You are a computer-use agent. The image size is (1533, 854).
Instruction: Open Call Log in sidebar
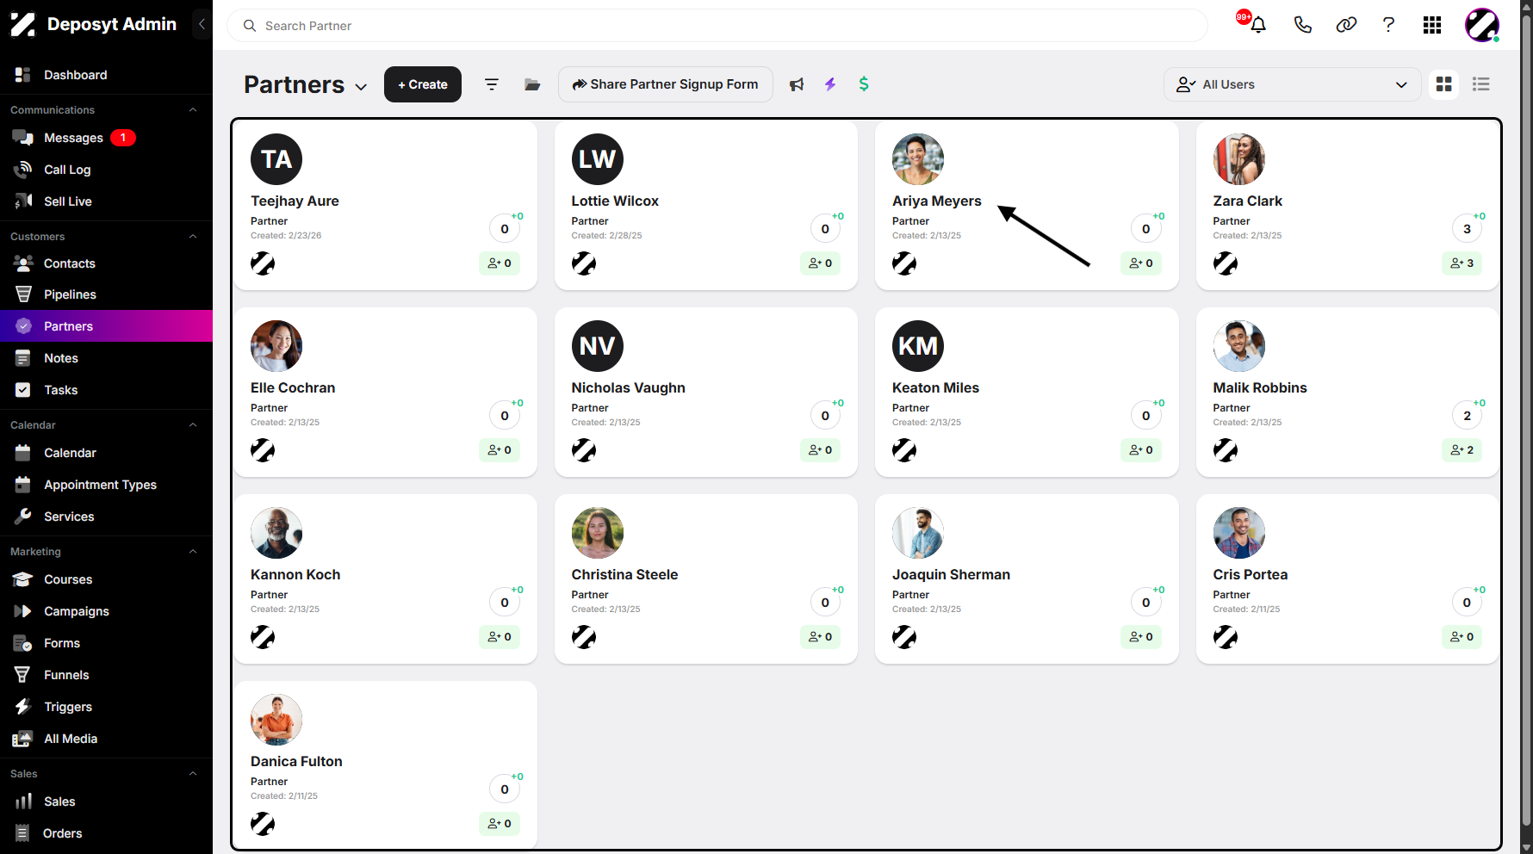(106, 170)
